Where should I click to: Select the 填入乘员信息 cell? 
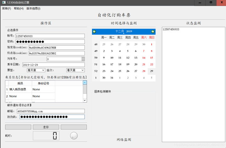click(x=20, y=89)
